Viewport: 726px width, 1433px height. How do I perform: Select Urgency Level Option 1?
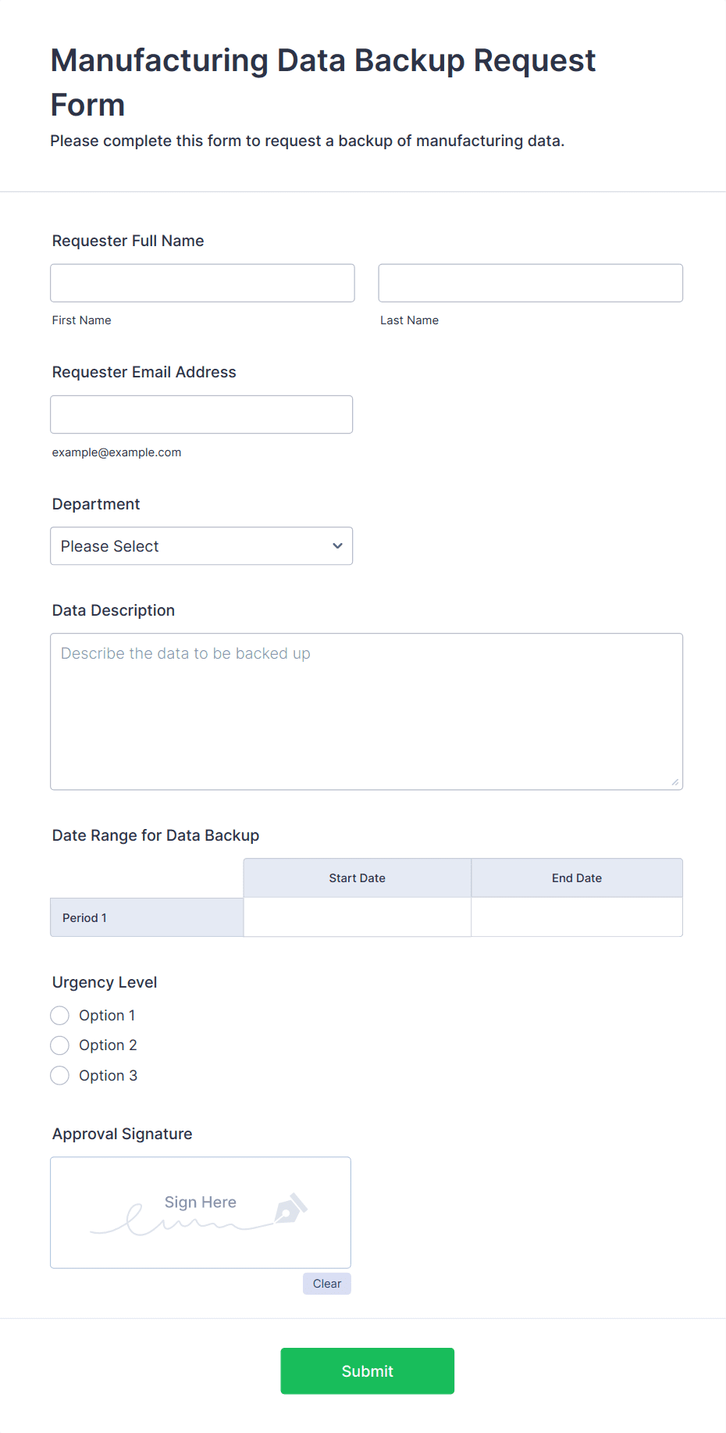pyautogui.click(x=60, y=1016)
